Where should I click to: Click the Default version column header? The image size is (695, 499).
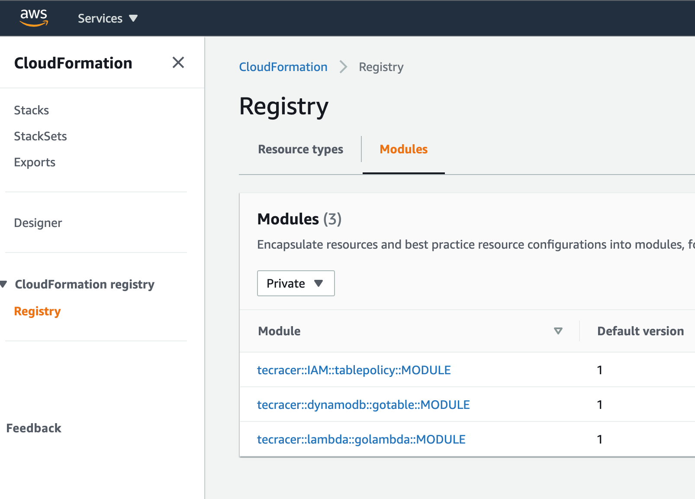coord(640,331)
